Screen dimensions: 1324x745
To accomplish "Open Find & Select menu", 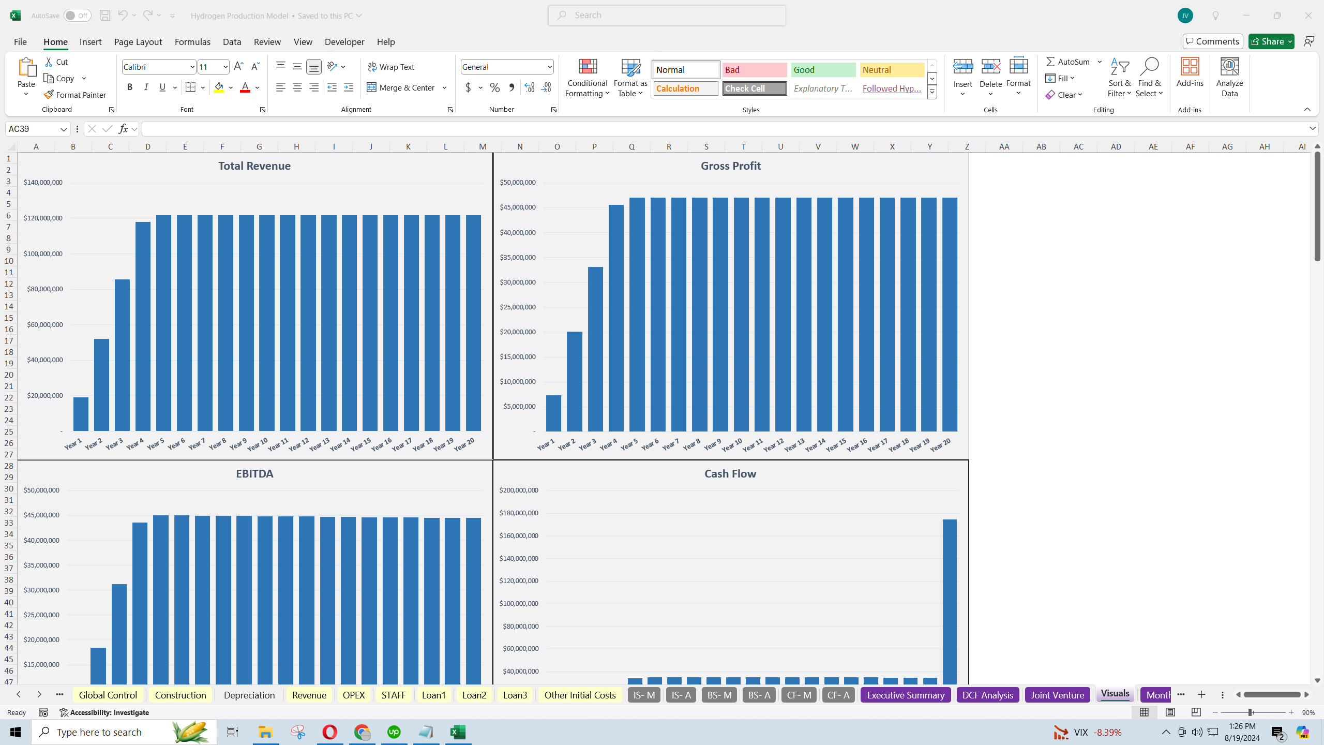I will [x=1149, y=78].
